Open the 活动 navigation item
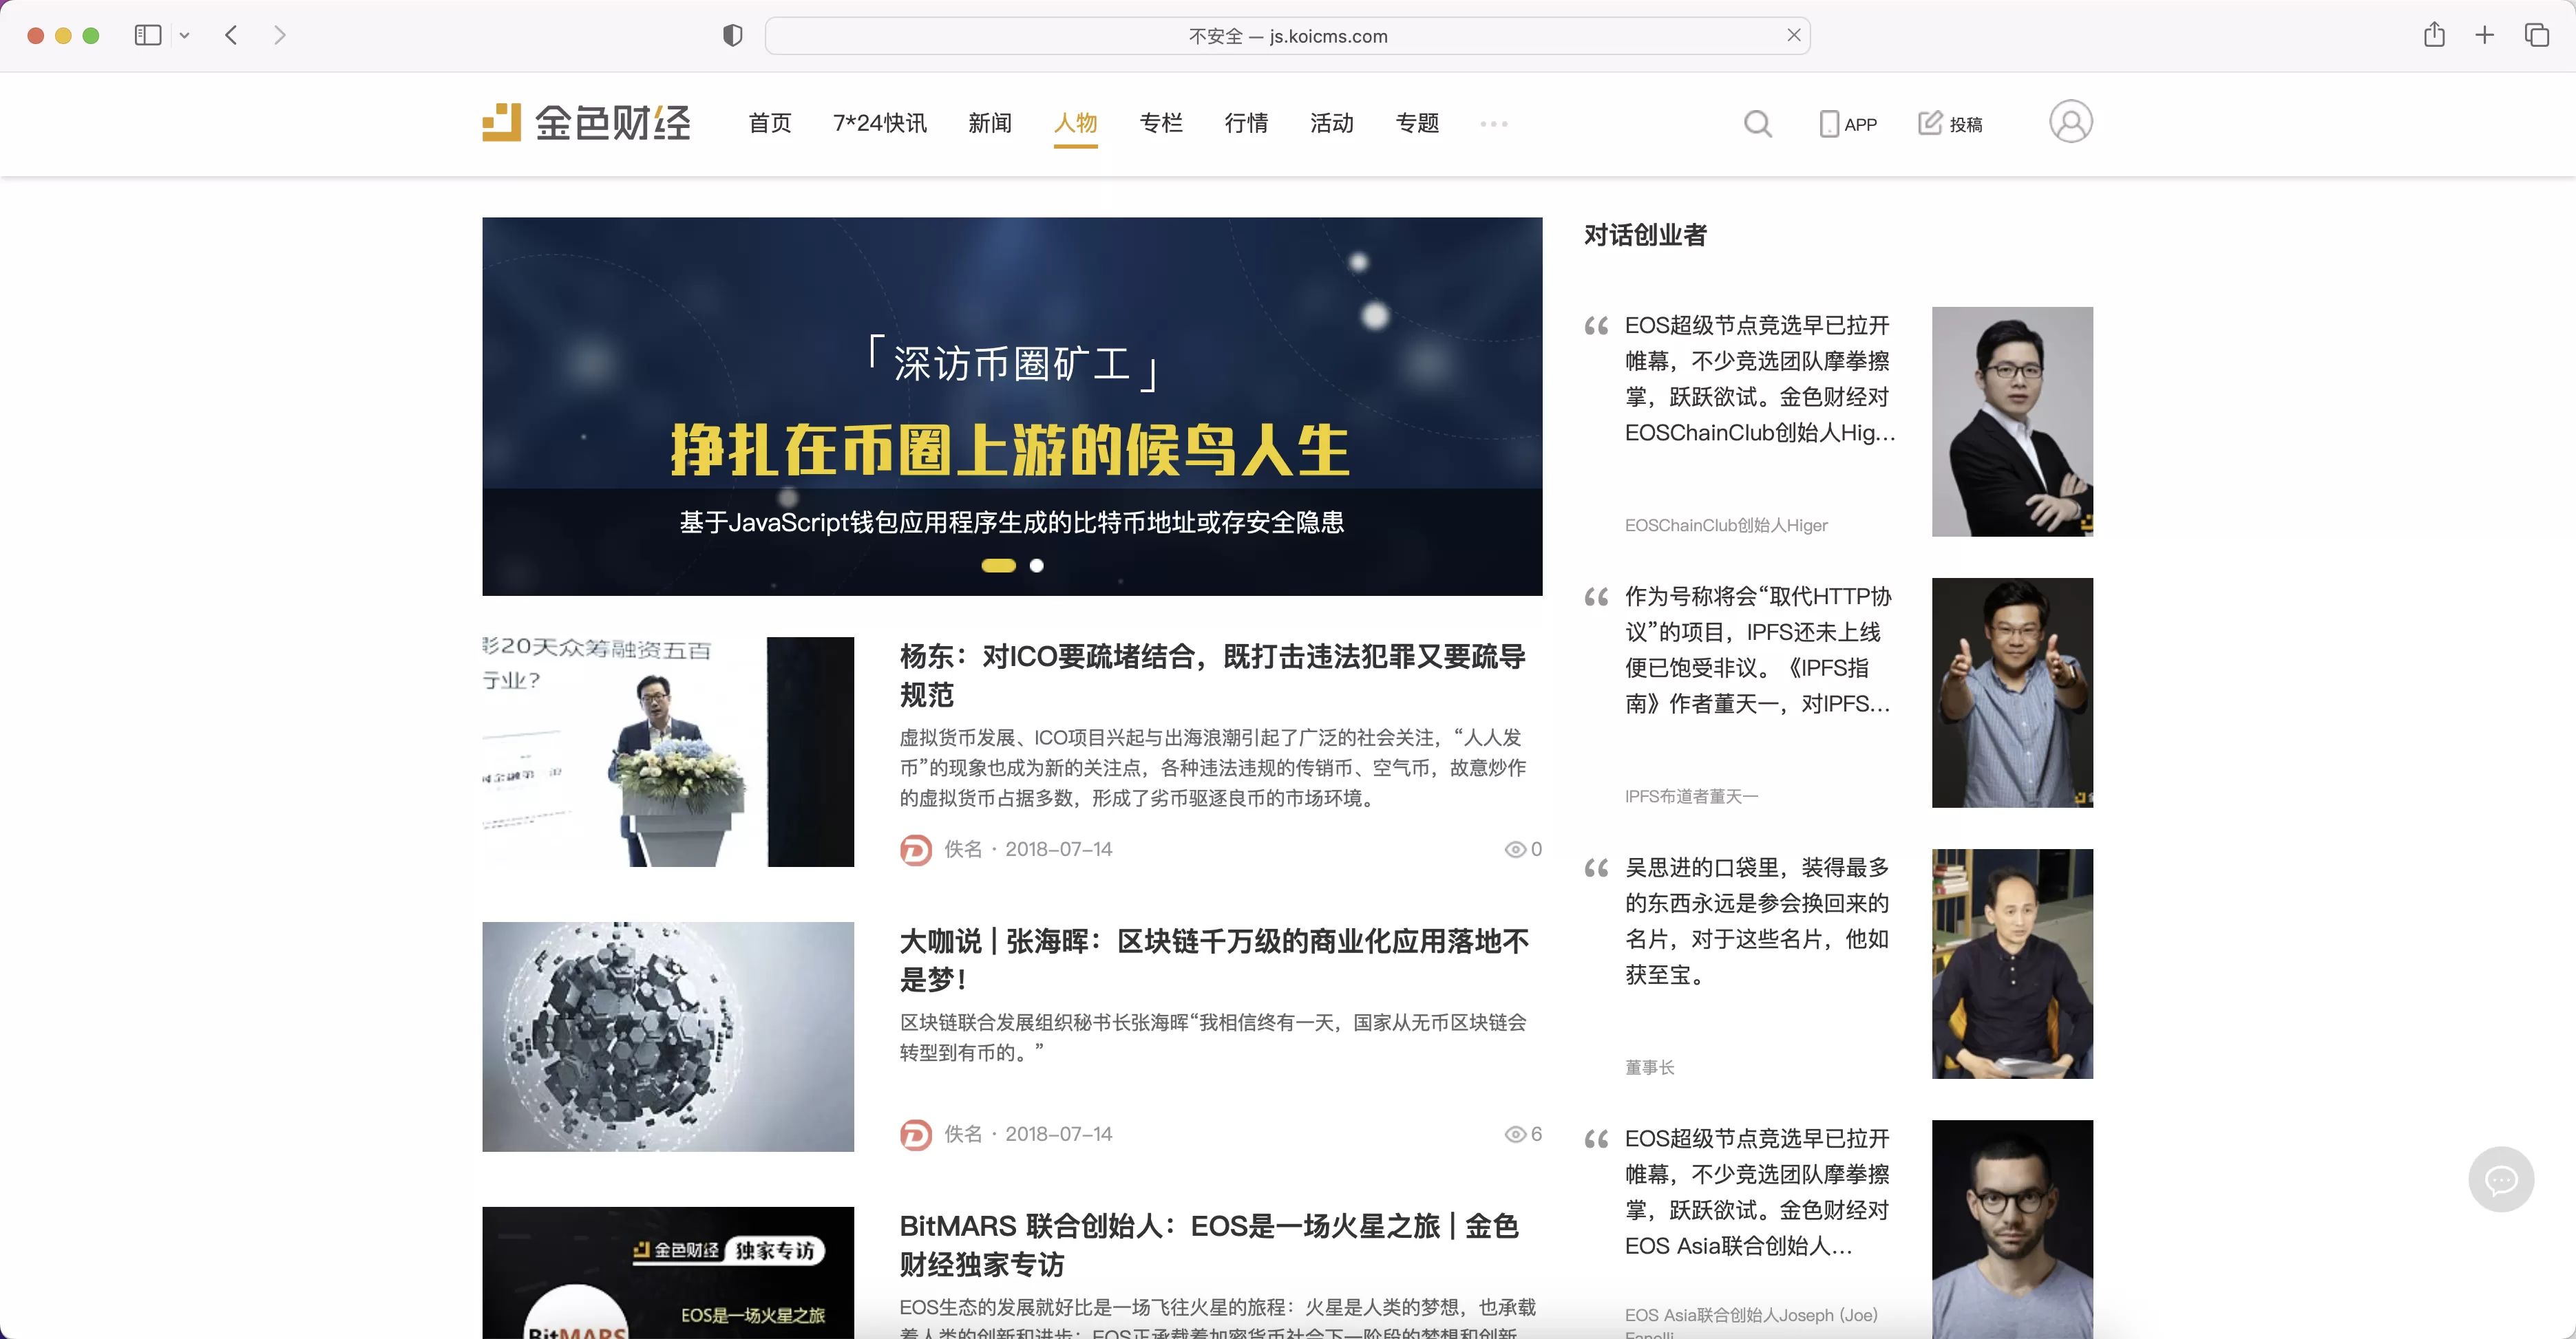Viewport: 2576px width, 1339px height. tap(1332, 123)
